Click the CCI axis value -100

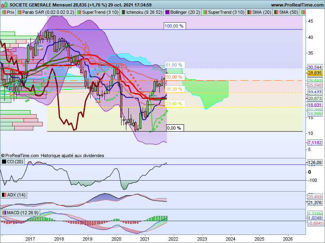pos(312,180)
